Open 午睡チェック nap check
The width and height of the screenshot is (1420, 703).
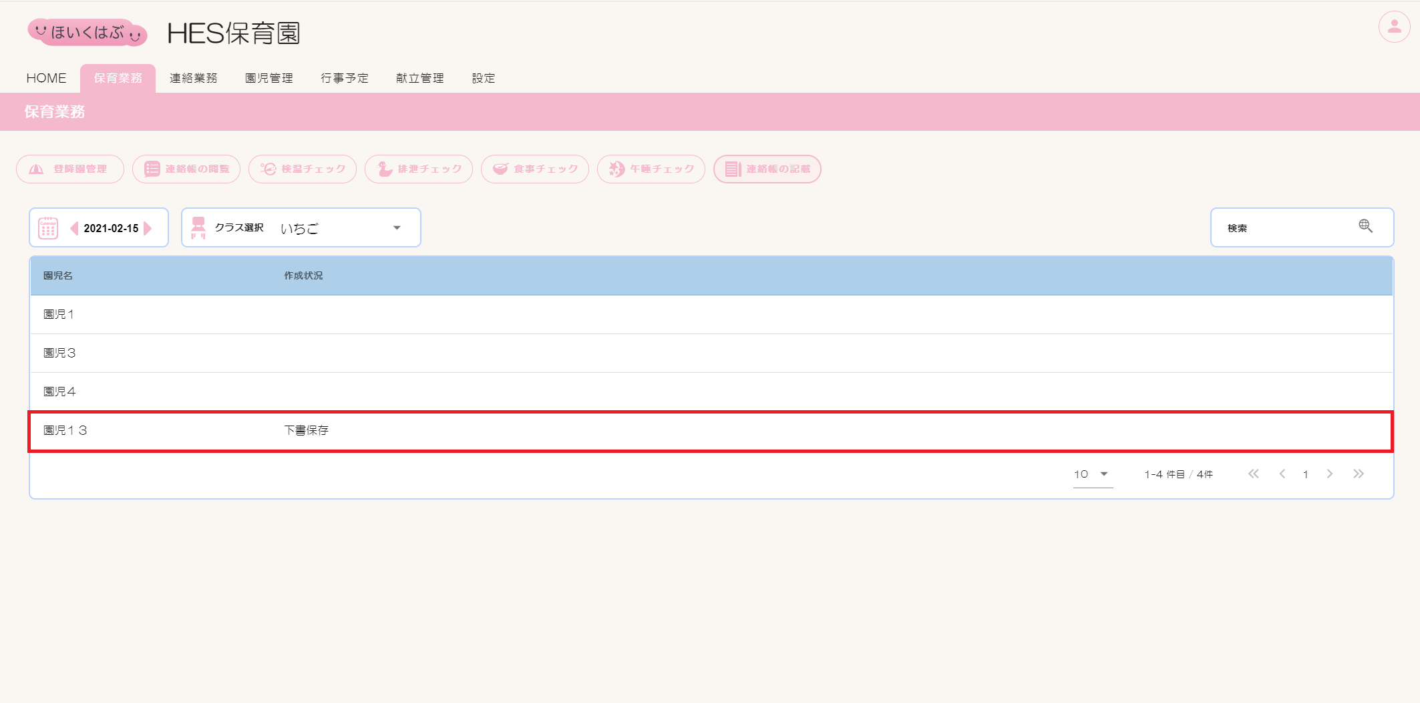pos(651,169)
